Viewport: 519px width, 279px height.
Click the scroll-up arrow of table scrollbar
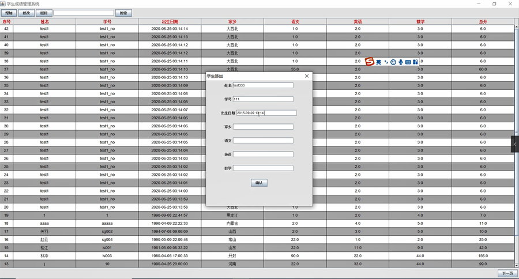tap(516, 27)
